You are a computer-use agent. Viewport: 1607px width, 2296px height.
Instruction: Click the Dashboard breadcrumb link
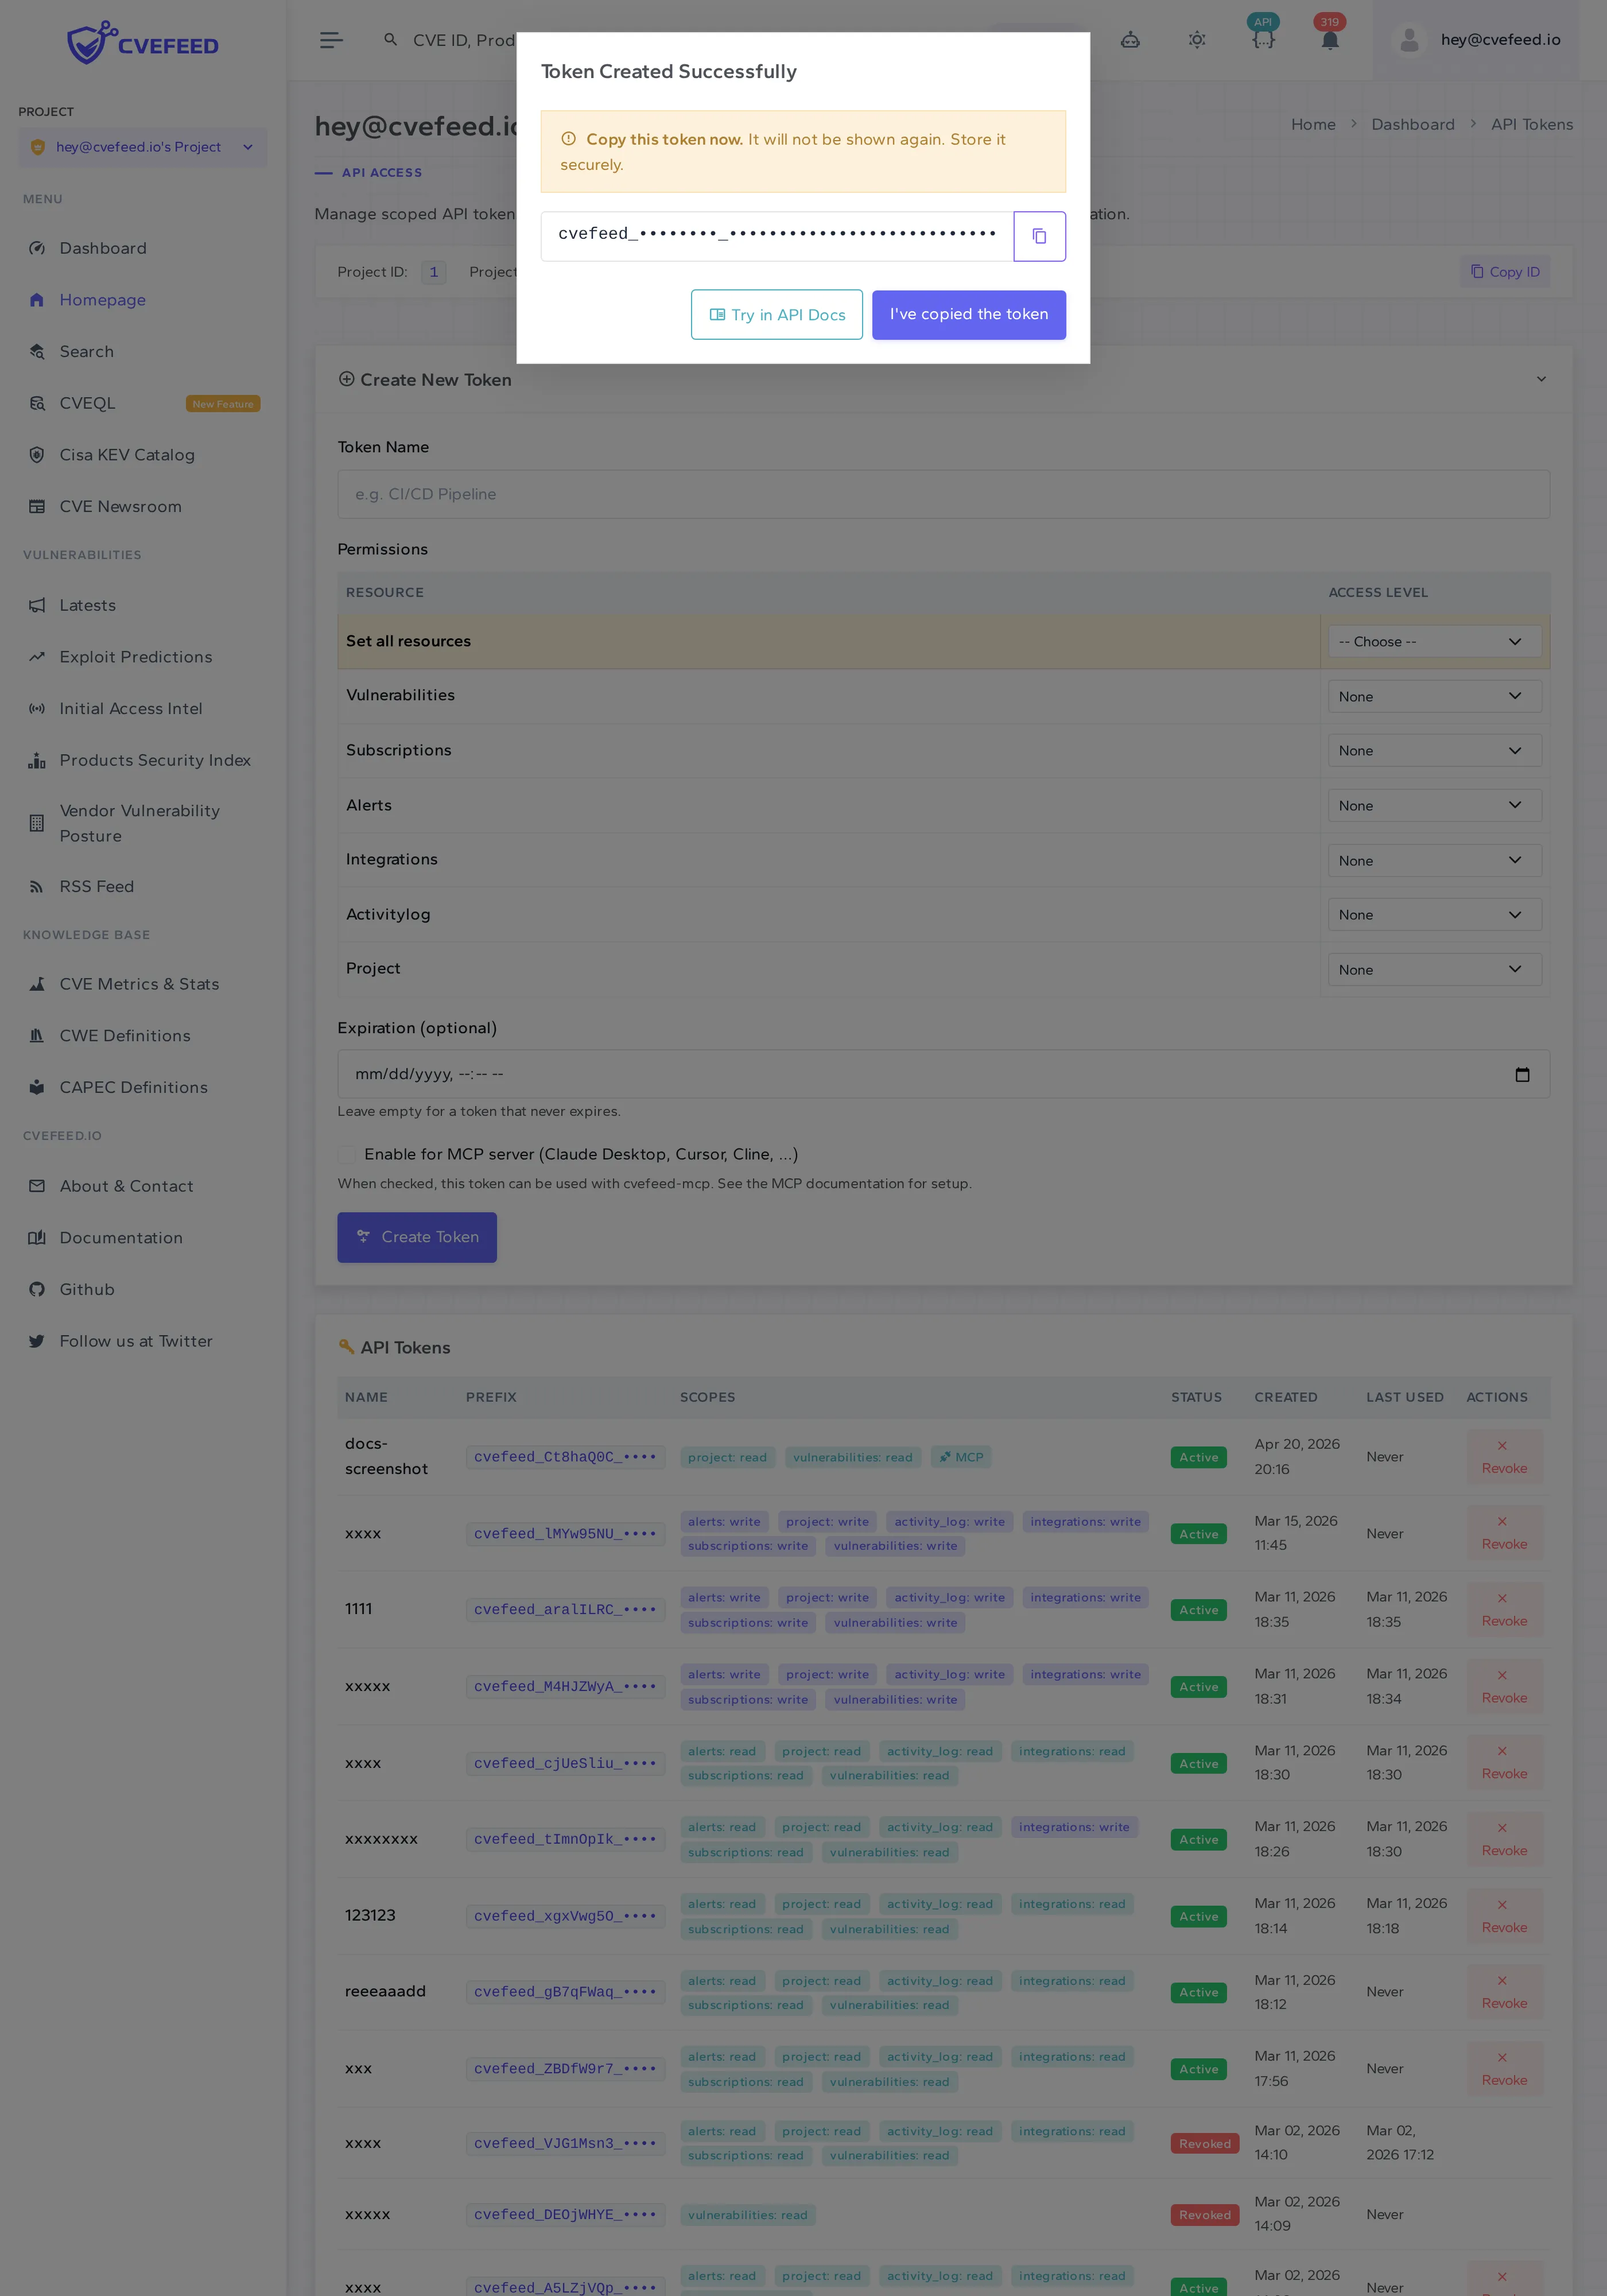(1412, 124)
